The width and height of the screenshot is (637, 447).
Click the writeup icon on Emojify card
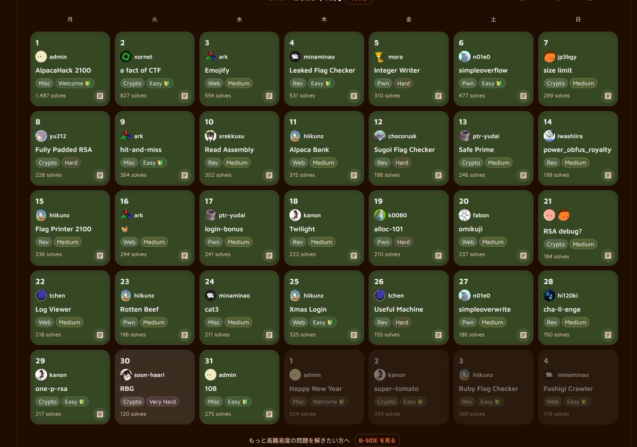(269, 96)
